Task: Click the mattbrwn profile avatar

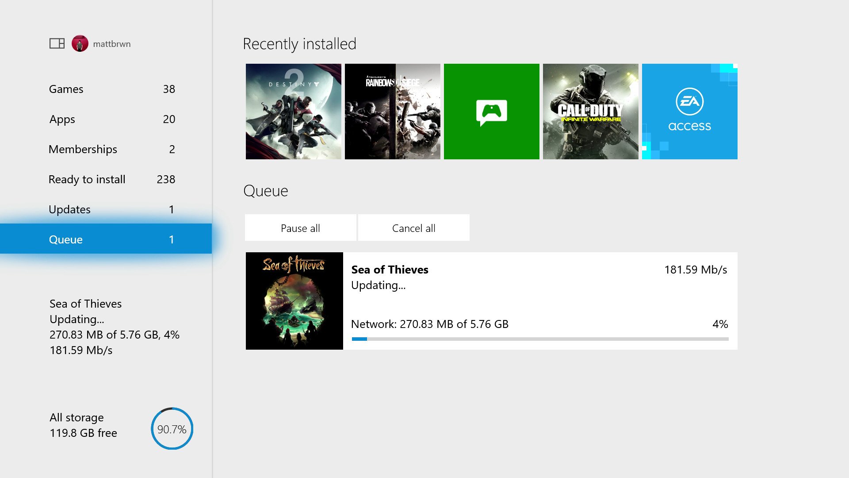Action: tap(80, 43)
